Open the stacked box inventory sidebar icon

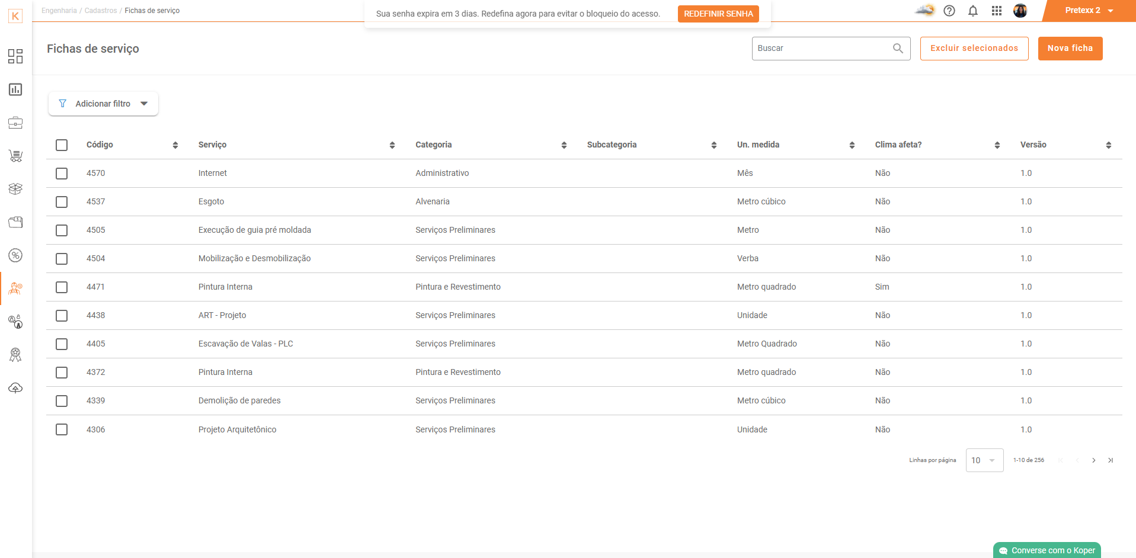pos(15,189)
